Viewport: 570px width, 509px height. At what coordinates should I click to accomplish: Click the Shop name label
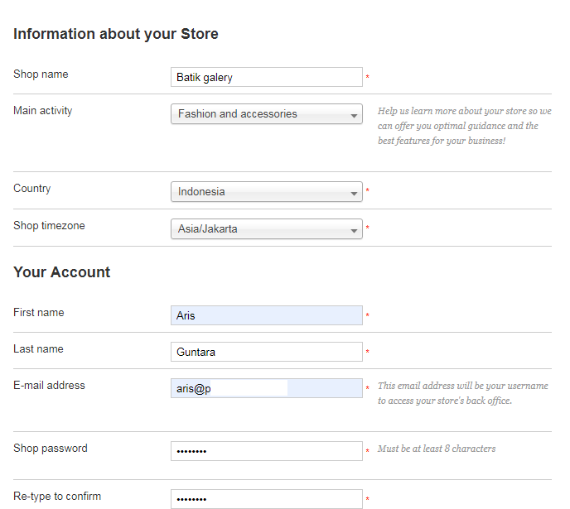point(41,74)
